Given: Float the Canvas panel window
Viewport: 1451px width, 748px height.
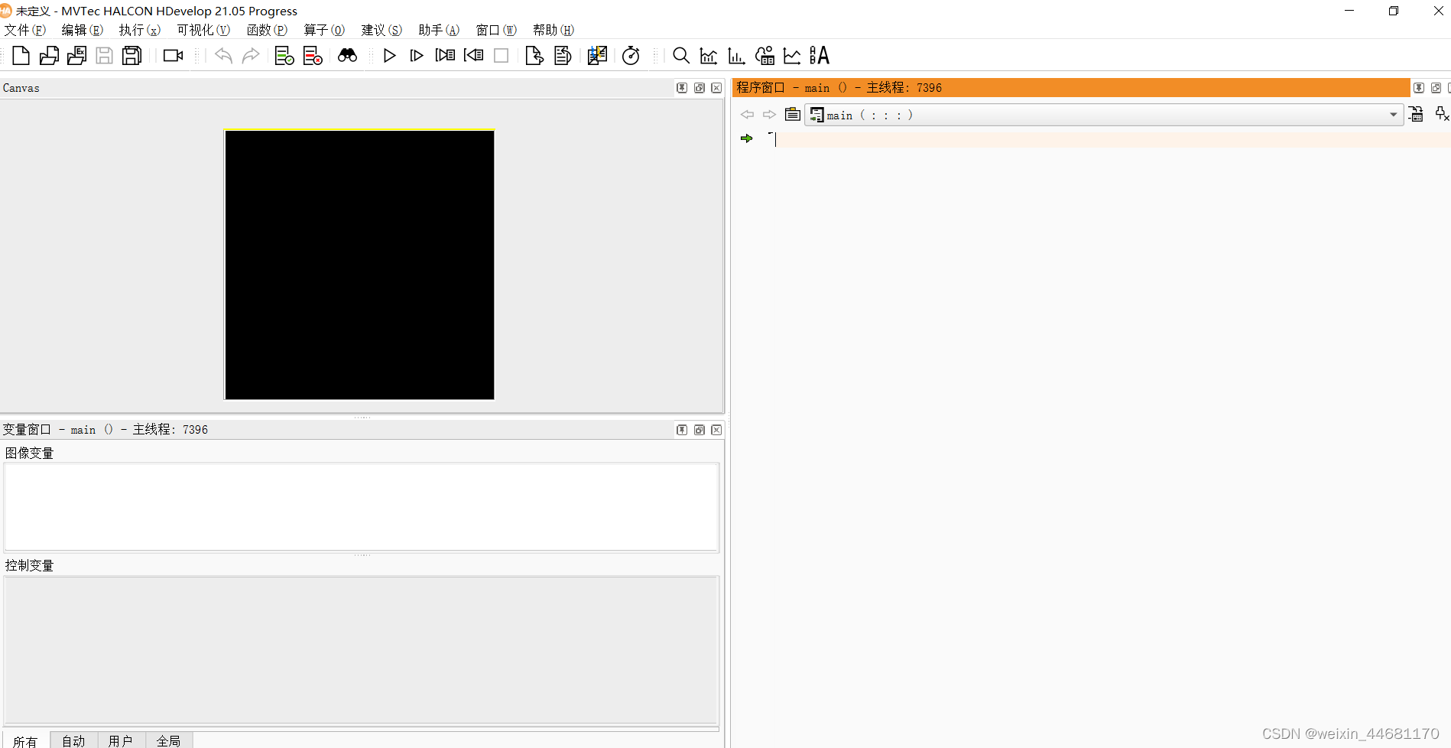Looking at the screenshot, I should coord(700,88).
